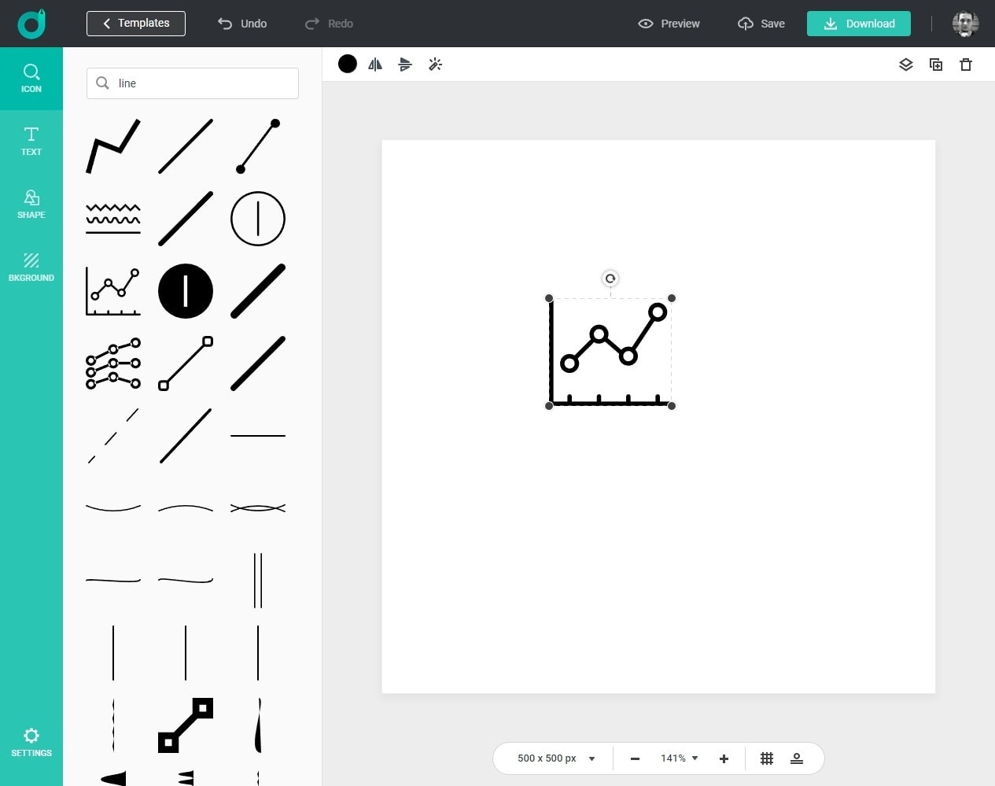Add the crossed curved lines icon

[x=258, y=508]
